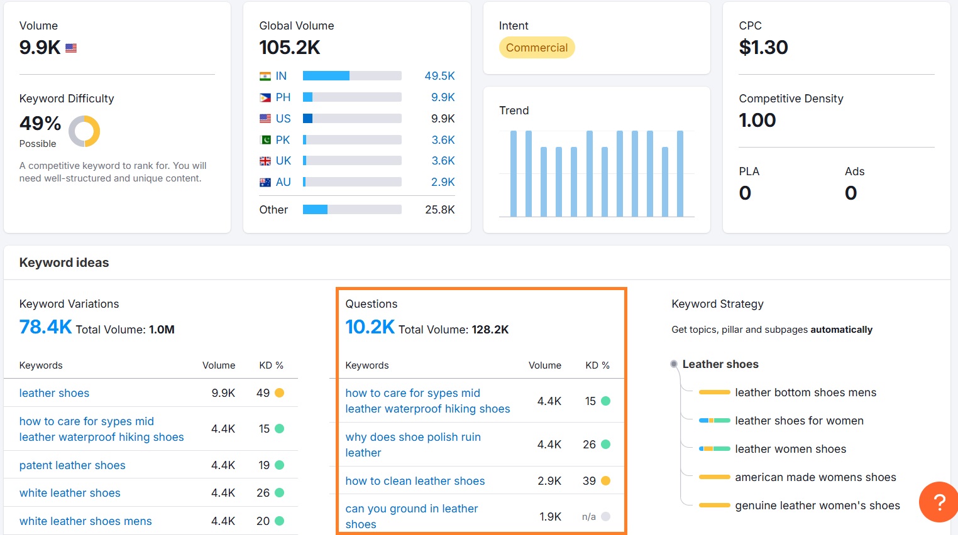This screenshot has height=535, width=958.
Task: Click the India flag in Global Volume list
Action: (267, 75)
